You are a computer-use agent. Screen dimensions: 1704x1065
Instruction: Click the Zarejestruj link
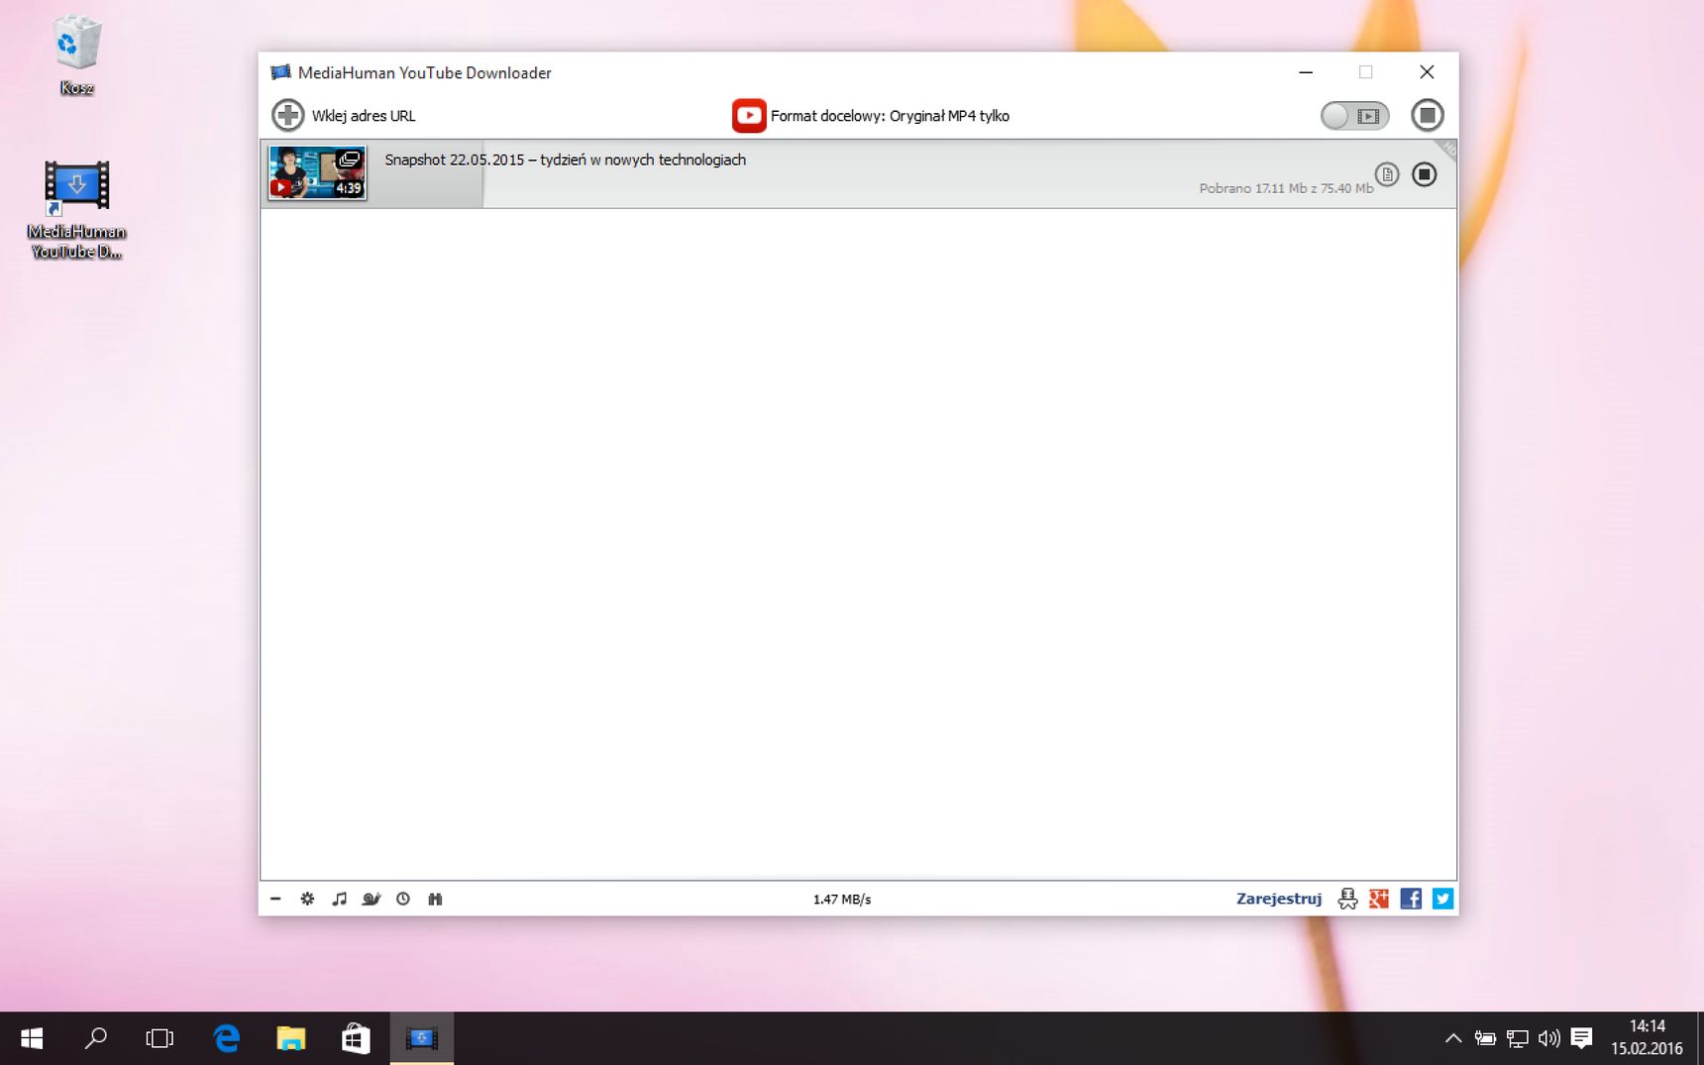click(x=1279, y=899)
